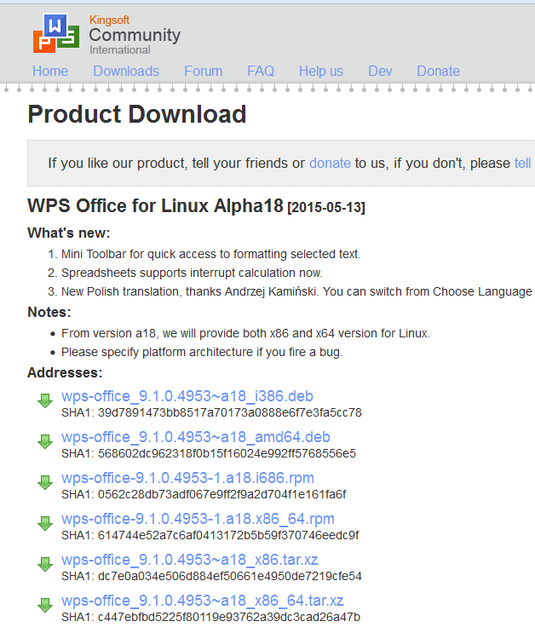Select the Help us menu item
Screen dimensions: 535x633
[321, 72]
